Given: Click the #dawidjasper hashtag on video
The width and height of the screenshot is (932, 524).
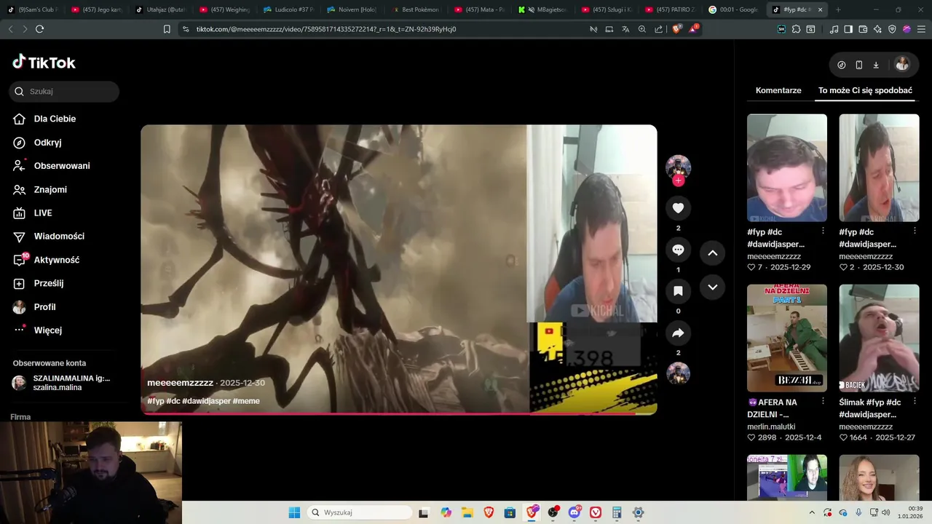Looking at the screenshot, I should coord(206,401).
